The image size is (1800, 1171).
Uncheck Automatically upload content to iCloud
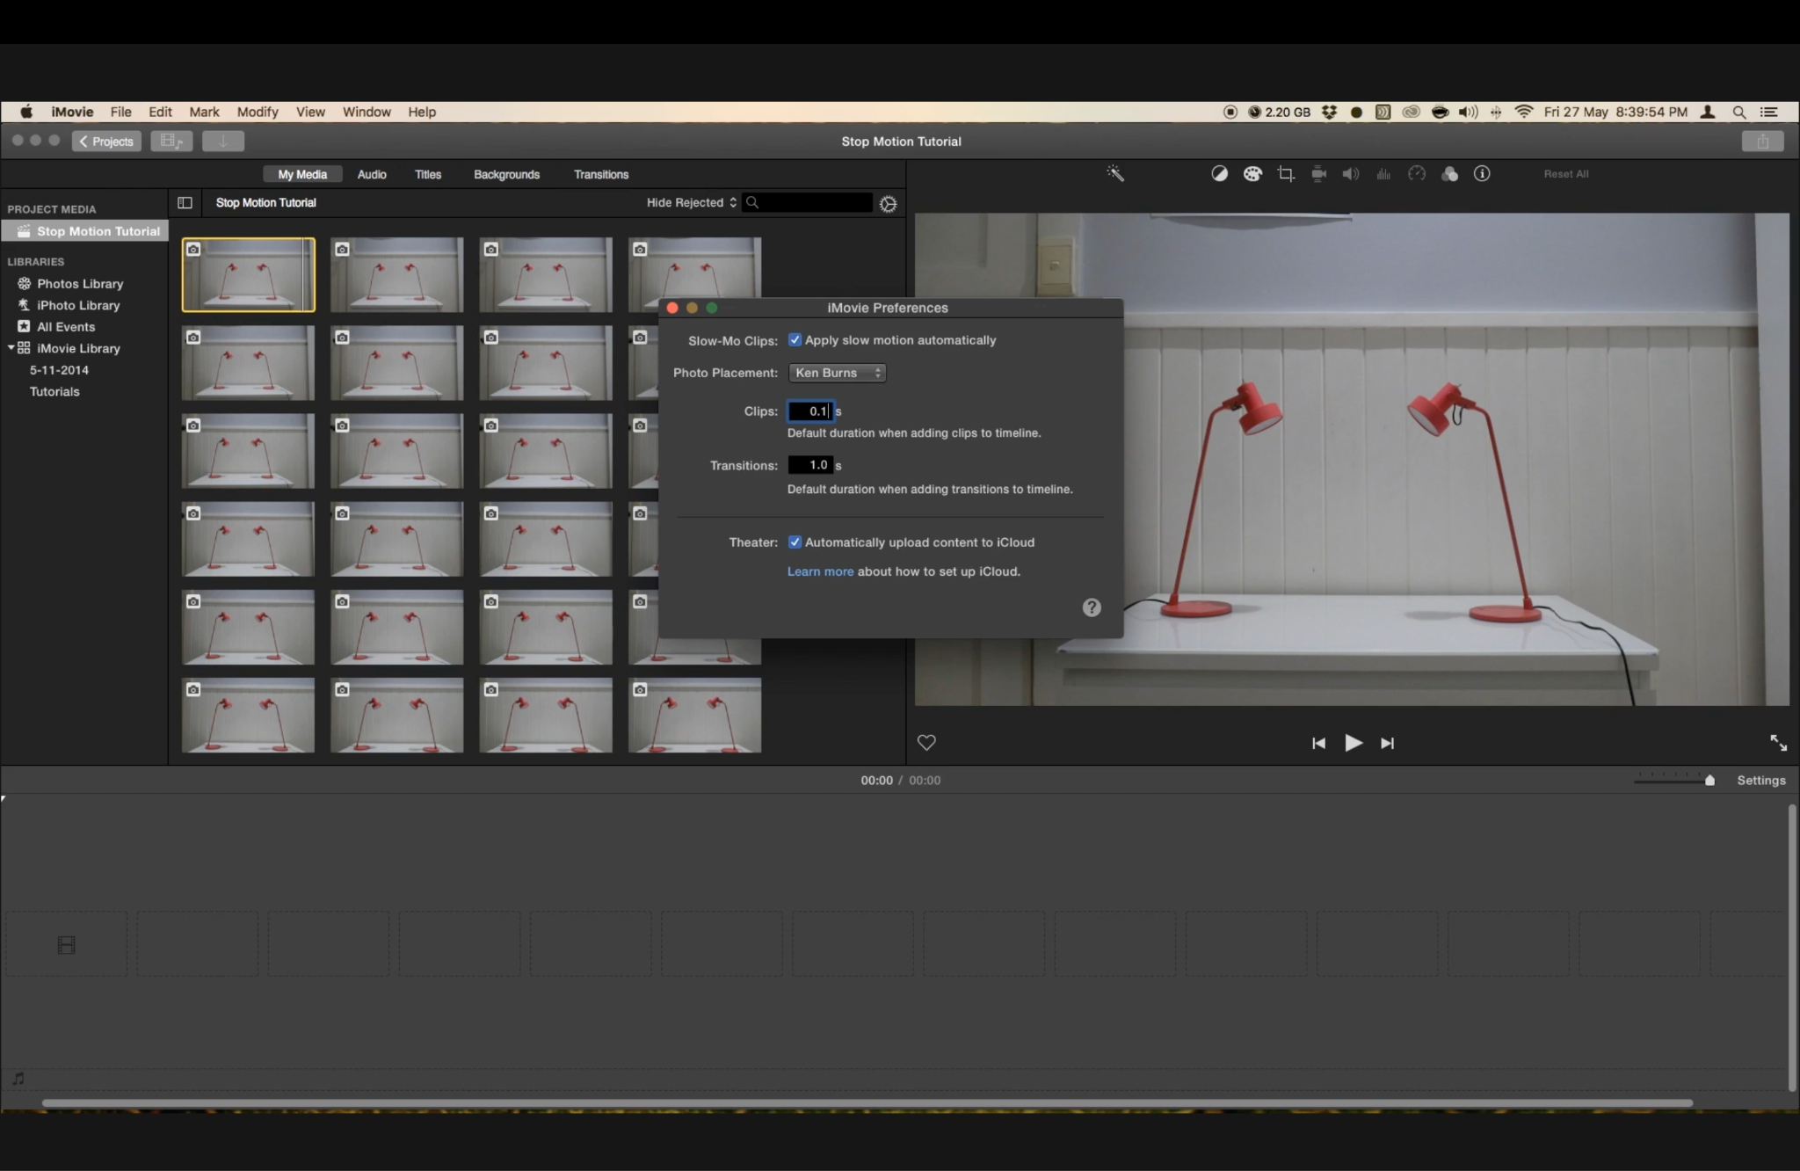(795, 542)
